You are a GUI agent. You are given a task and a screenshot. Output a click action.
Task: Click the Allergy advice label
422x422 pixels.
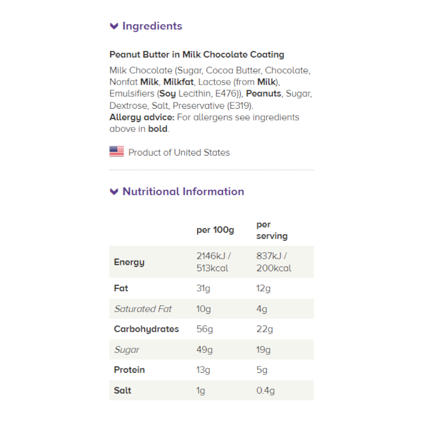click(x=141, y=117)
